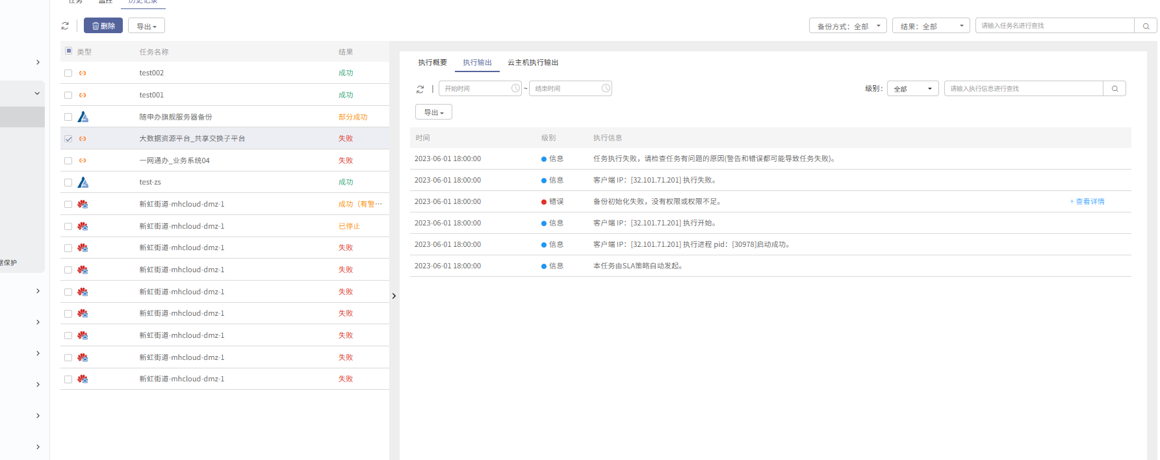Viewport: 1160px width, 460px height.
Task: Click the refresh icon beside the 删除 button
Action: 65,26
